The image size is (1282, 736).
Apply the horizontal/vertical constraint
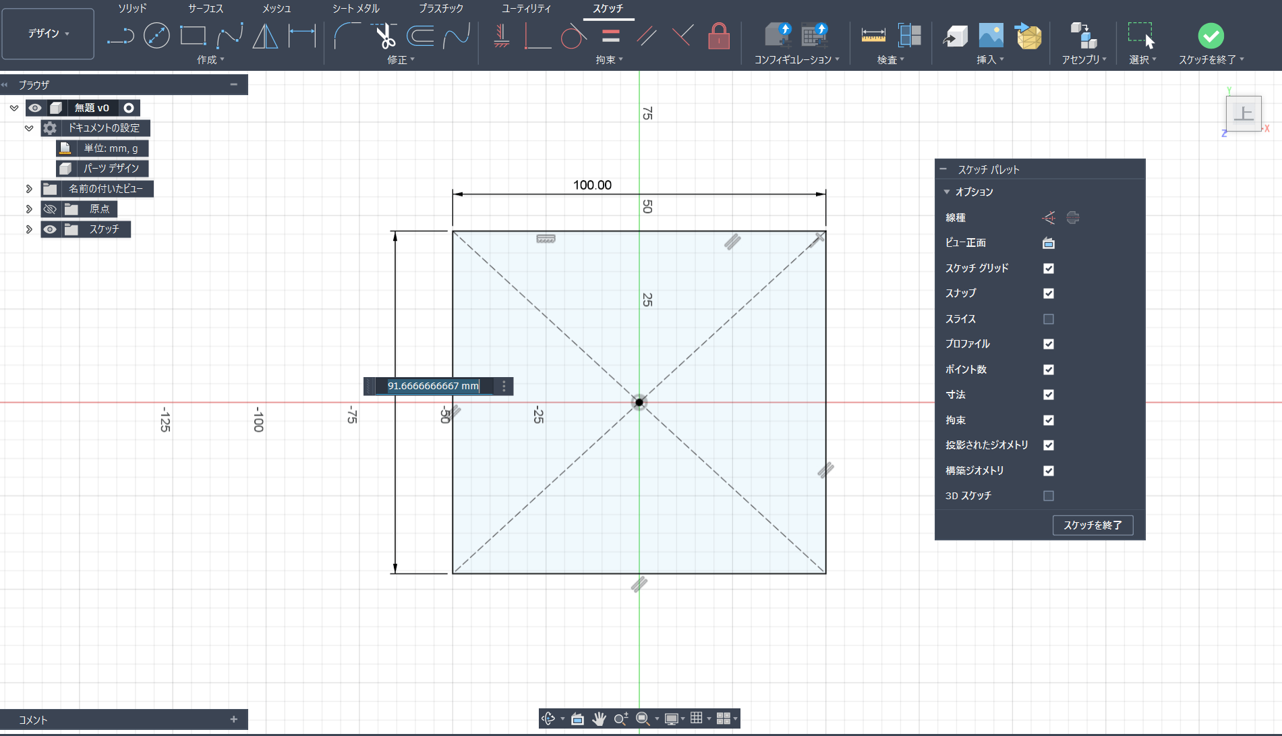501,36
